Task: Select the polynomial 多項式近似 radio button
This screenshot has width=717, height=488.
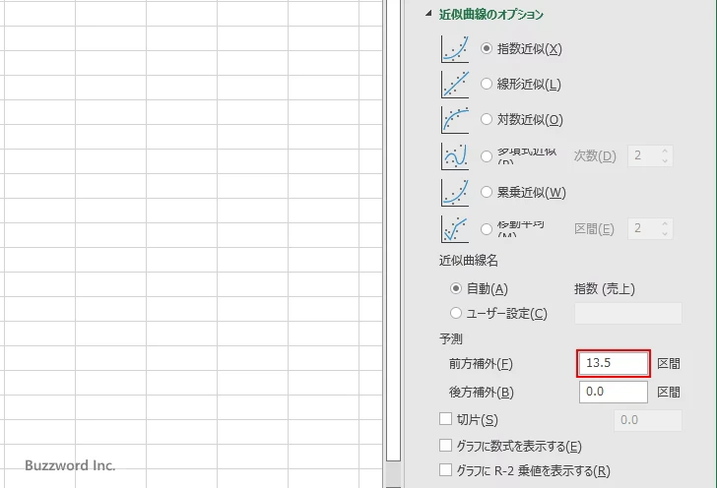Action: pos(487,155)
